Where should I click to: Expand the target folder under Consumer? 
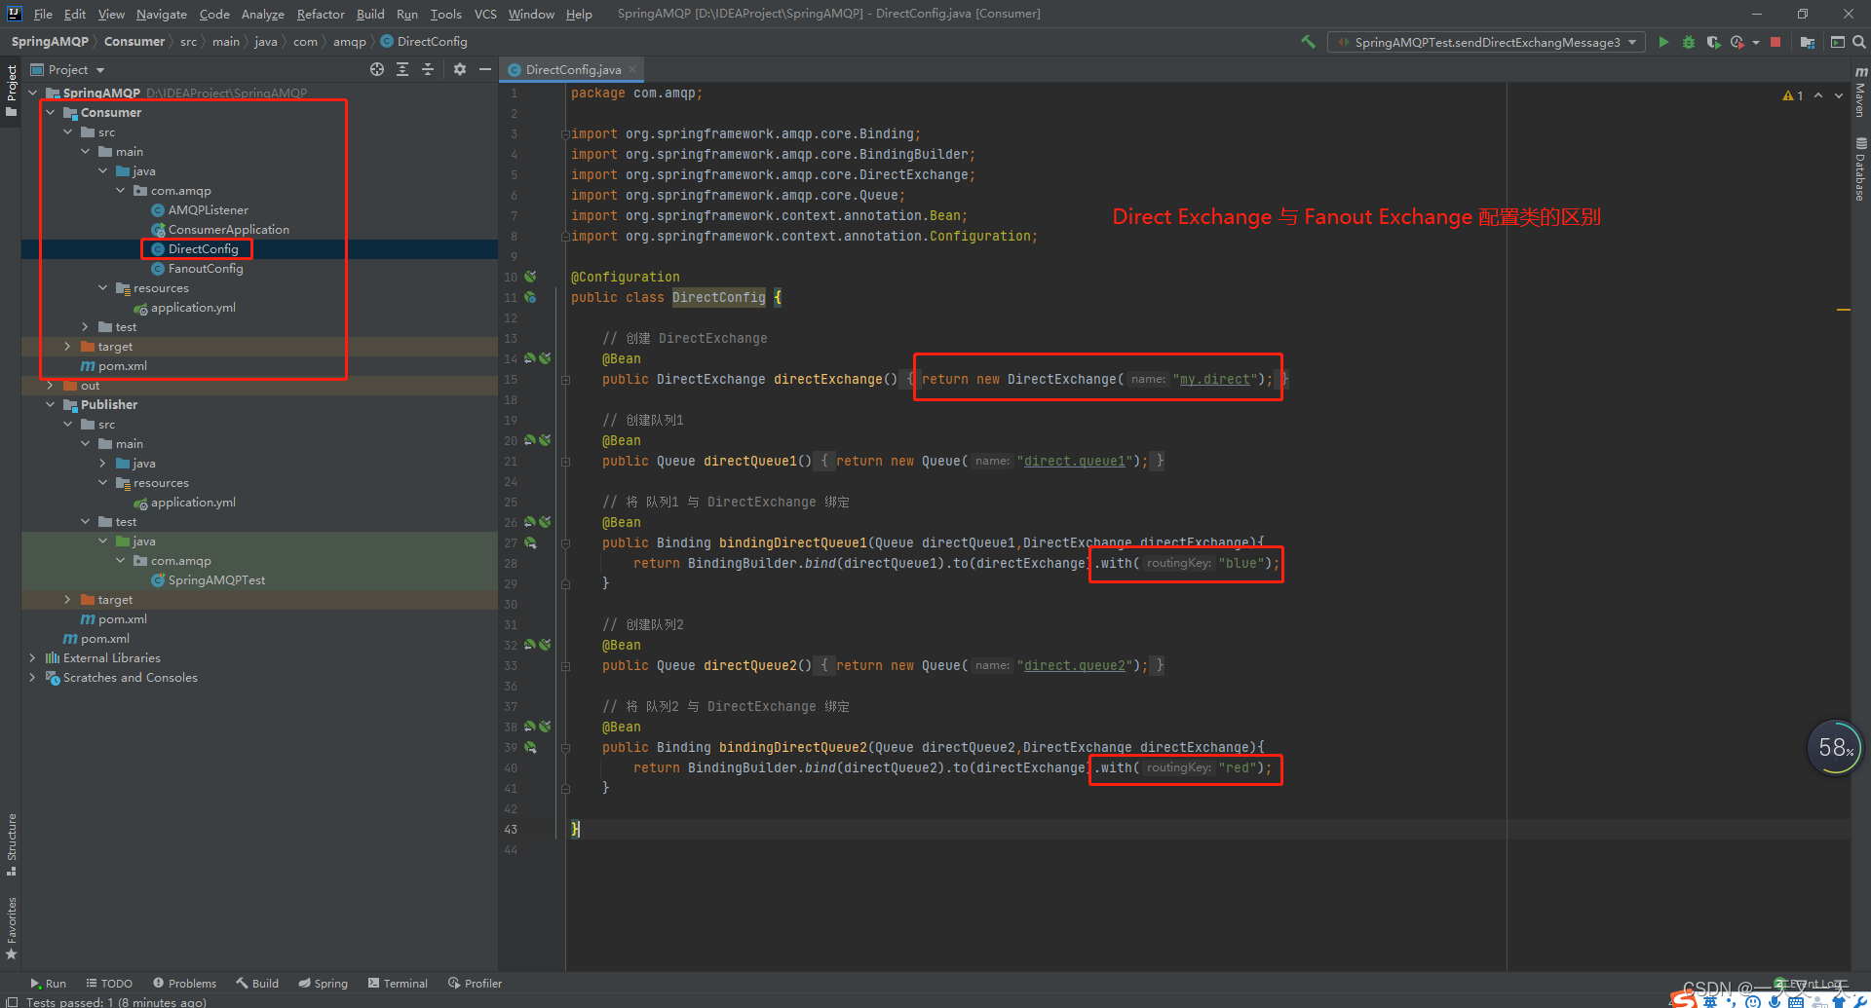(x=67, y=347)
